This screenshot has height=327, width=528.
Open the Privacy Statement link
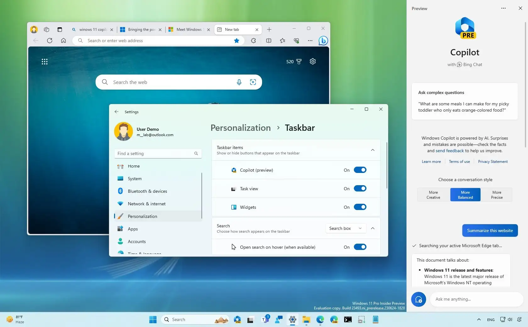click(x=492, y=161)
